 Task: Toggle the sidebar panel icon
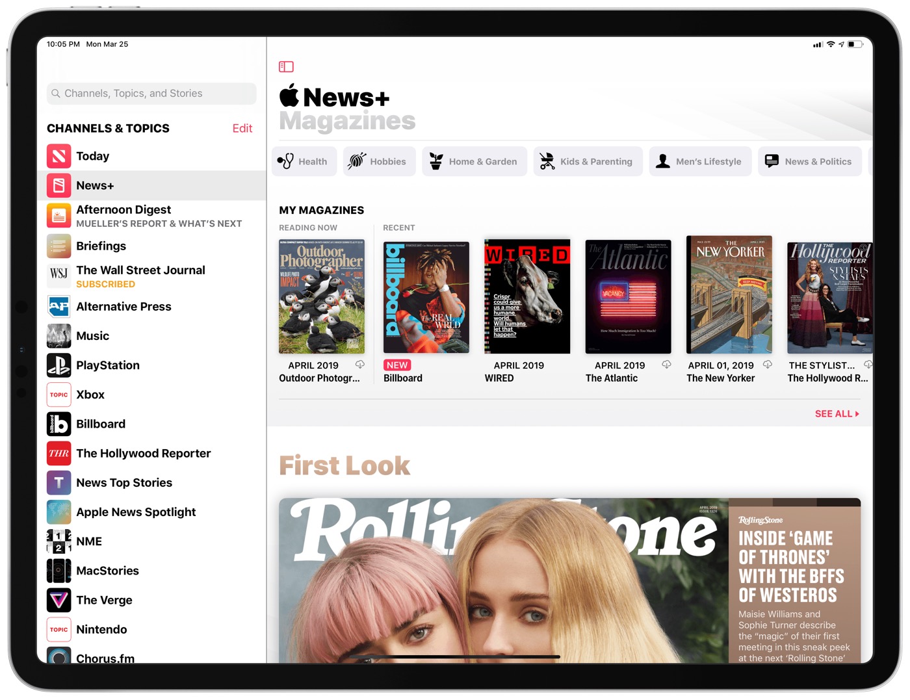(286, 66)
